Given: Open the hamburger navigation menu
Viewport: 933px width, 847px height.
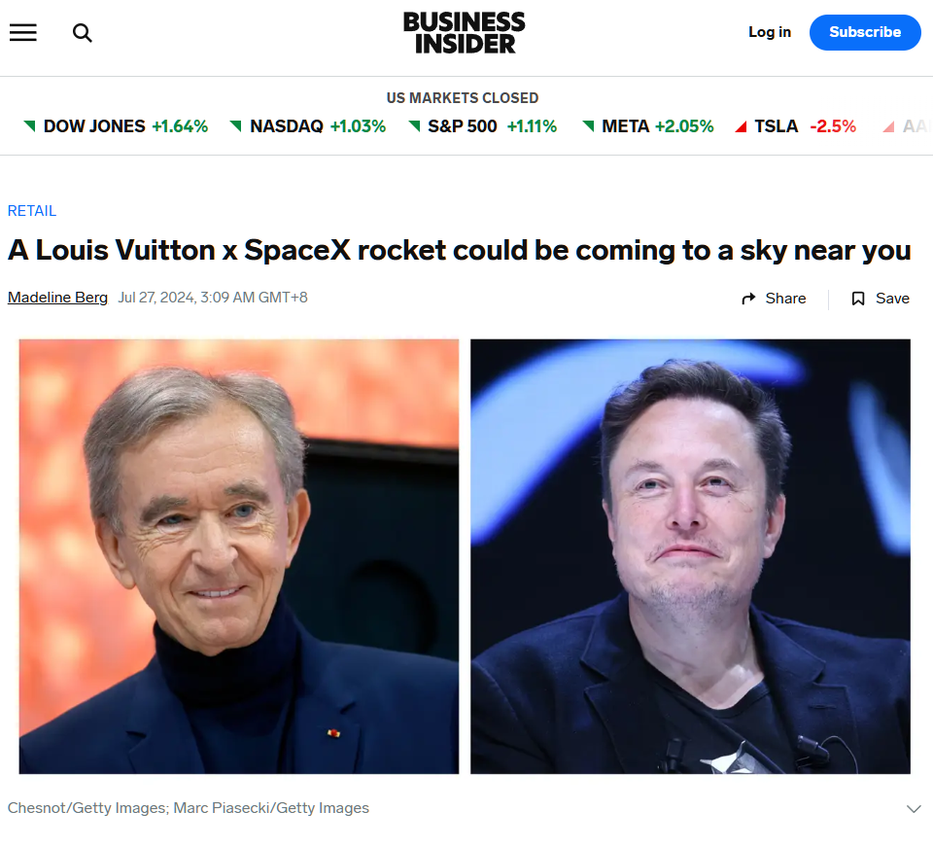Looking at the screenshot, I should (22, 32).
